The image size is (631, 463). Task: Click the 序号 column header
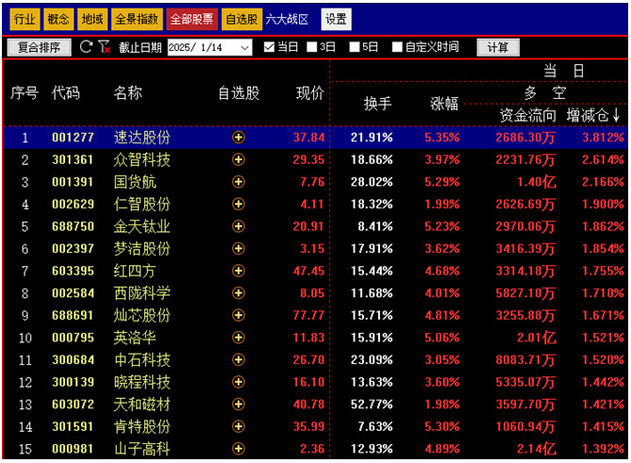pos(25,93)
